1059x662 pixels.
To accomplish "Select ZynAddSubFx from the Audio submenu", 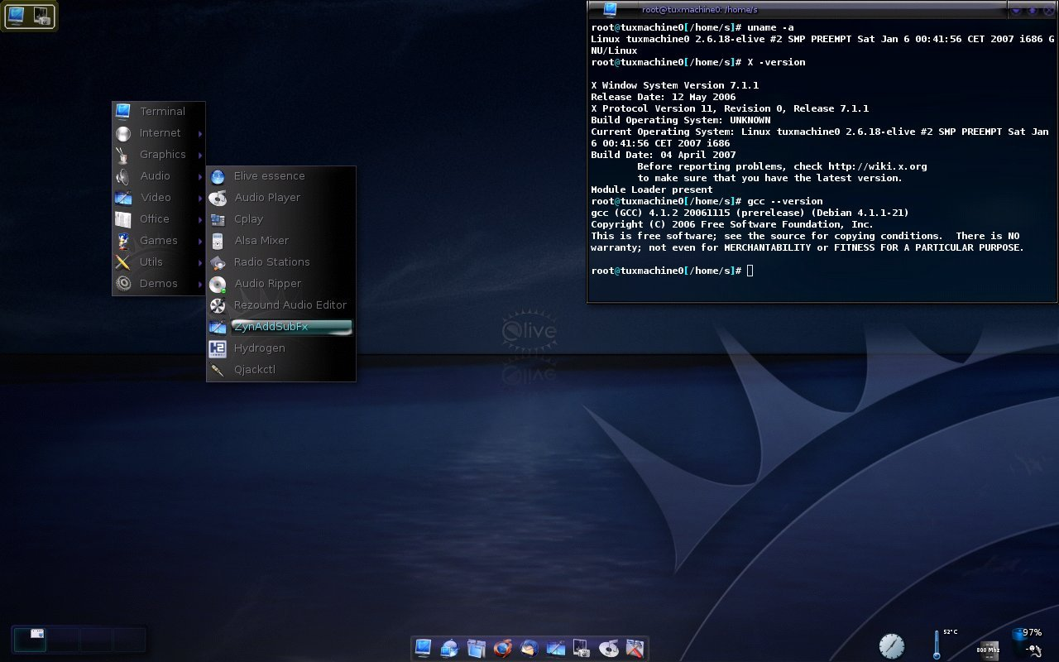I will point(281,327).
